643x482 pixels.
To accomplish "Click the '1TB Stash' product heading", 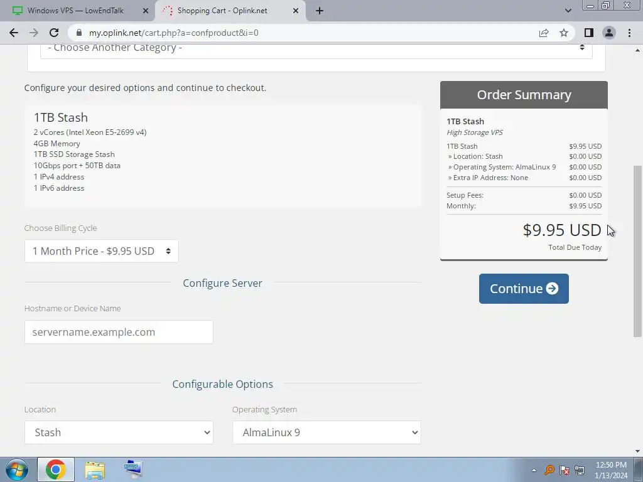I will tap(61, 117).
